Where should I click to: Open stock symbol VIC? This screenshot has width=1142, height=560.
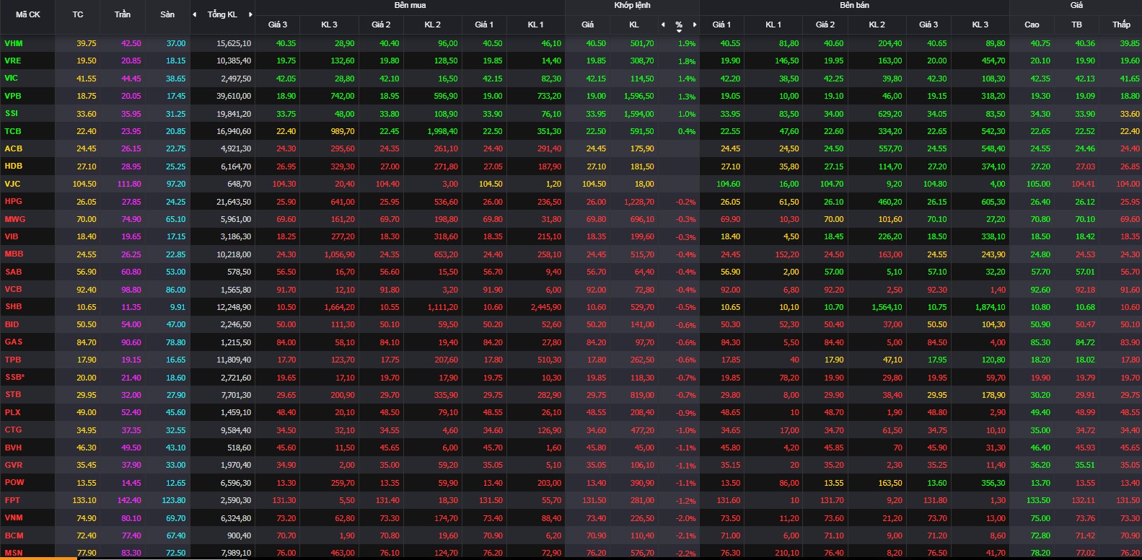[x=12, y=78]
